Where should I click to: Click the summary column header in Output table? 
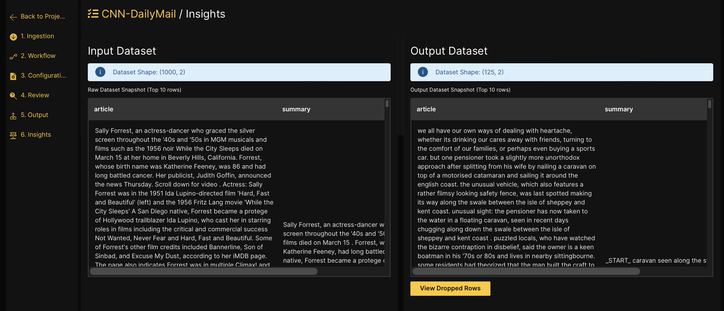click(619, 109)
